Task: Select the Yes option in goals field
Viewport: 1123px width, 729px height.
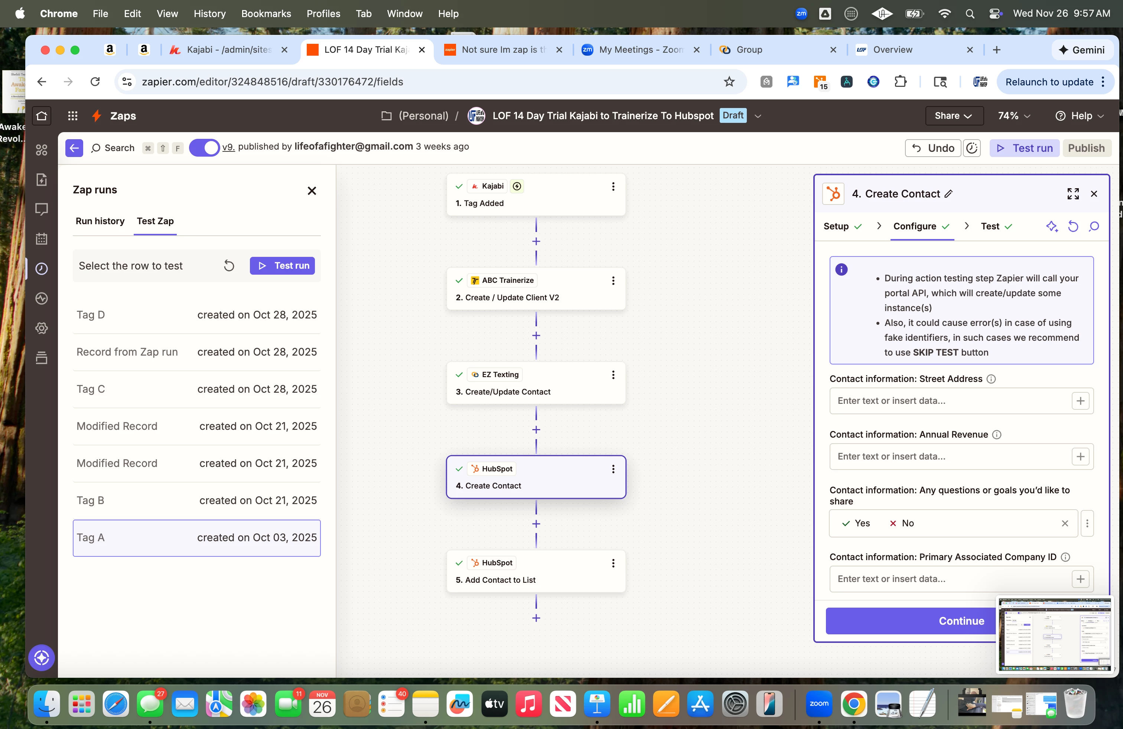Action: (x=856, y=523)
